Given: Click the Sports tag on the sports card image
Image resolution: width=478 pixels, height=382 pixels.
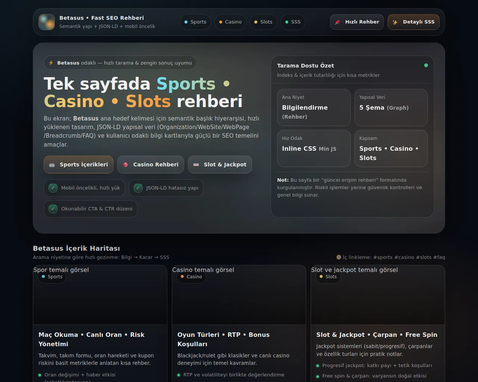Looking at the screenshot, I should (52, 277).
